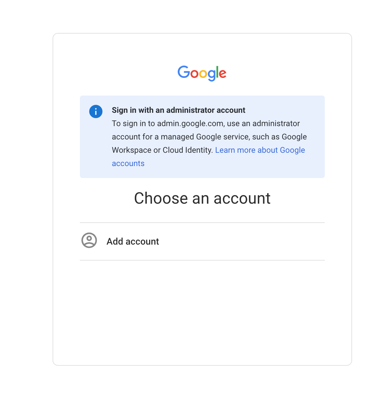Screen dimensions: 384x404
Task: Click the Choose an account heading
Action: click(202, 198)
